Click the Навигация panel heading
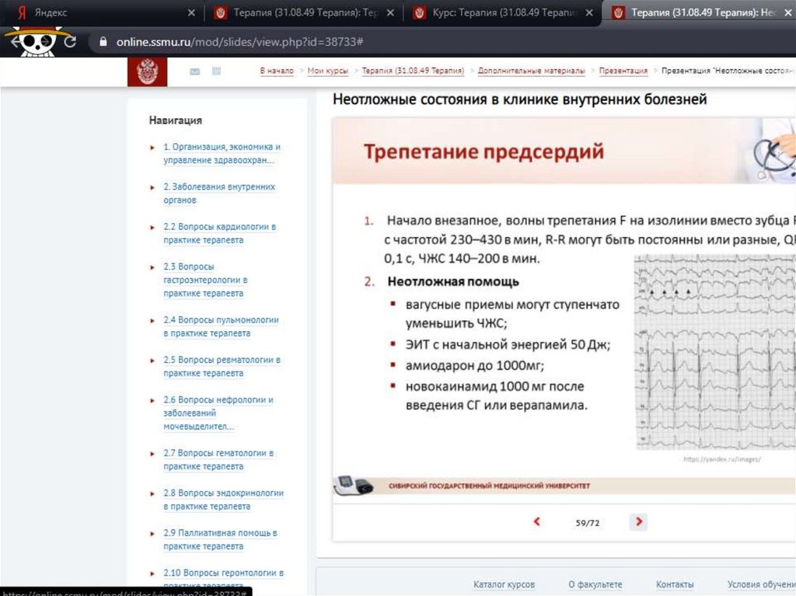Screen dimensions: 796x596 [175, 120]
